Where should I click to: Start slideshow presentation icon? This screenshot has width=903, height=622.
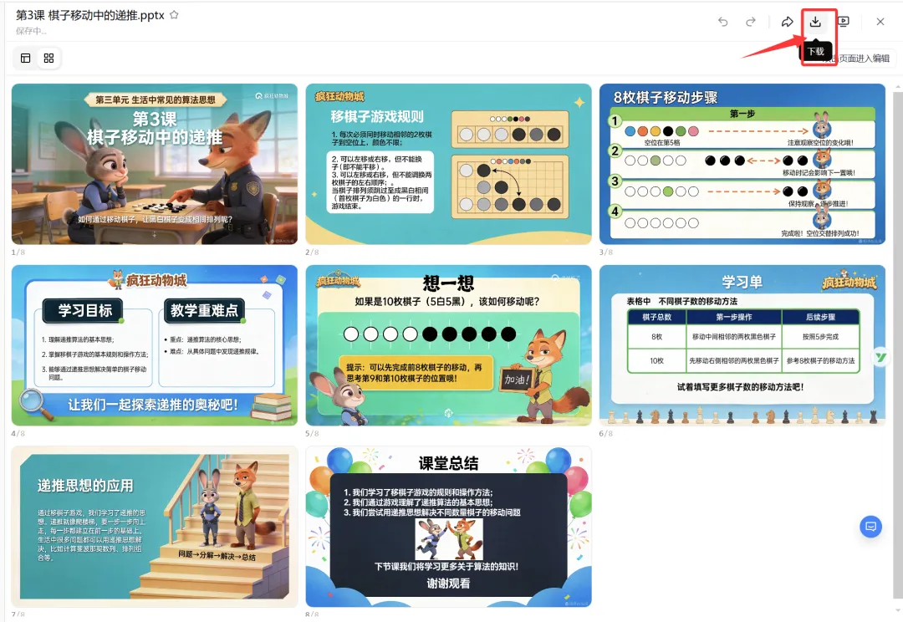tap(843, 22)
